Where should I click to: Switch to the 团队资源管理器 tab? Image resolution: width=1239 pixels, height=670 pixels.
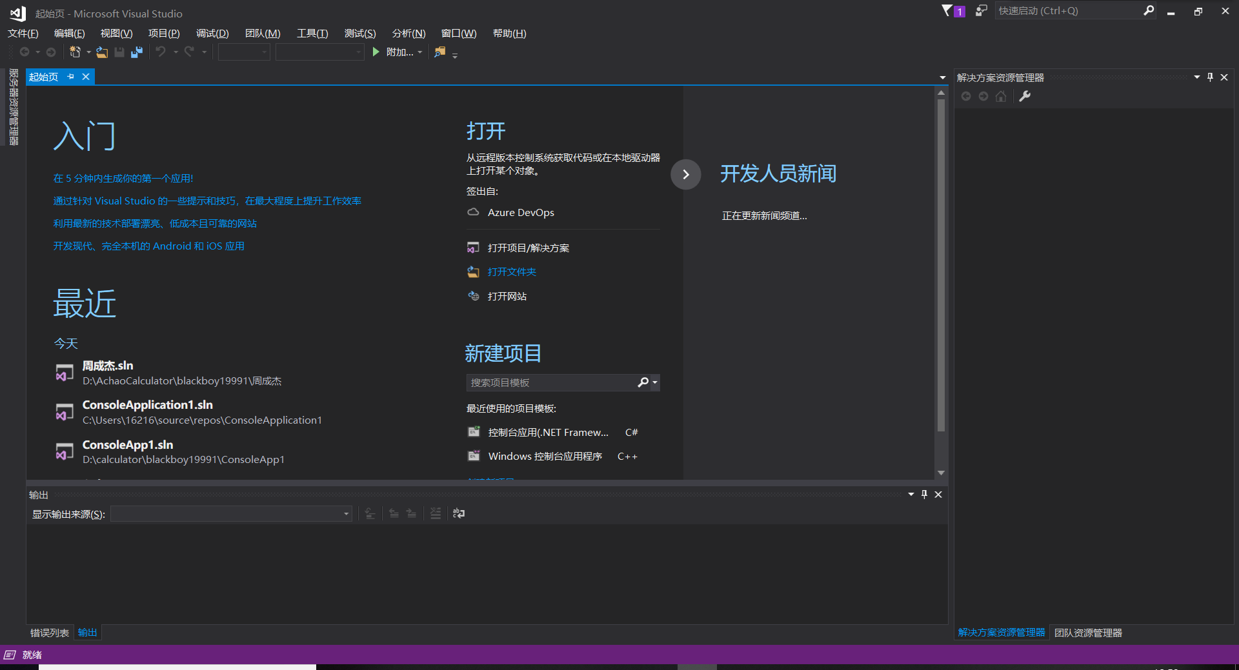coord(1088,633)
